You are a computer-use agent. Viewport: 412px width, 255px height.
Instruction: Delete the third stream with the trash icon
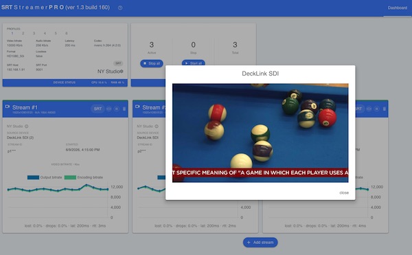(384, 109)
